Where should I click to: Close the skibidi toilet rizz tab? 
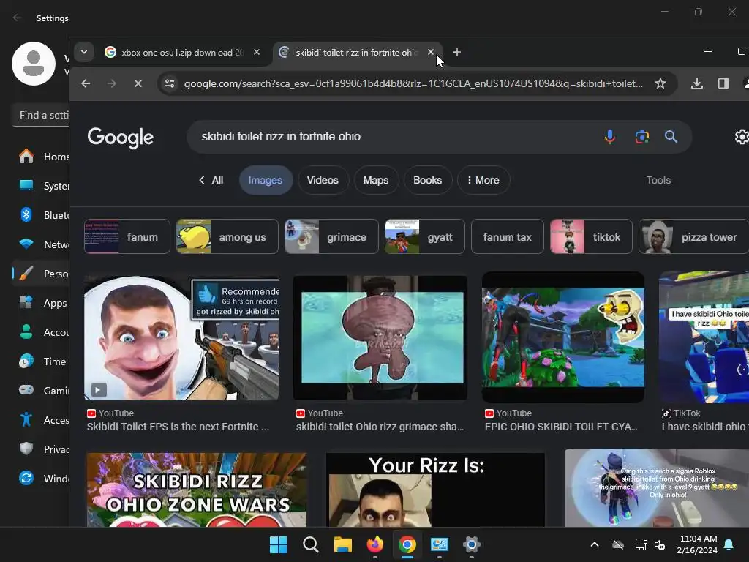(x=430, y=52)
